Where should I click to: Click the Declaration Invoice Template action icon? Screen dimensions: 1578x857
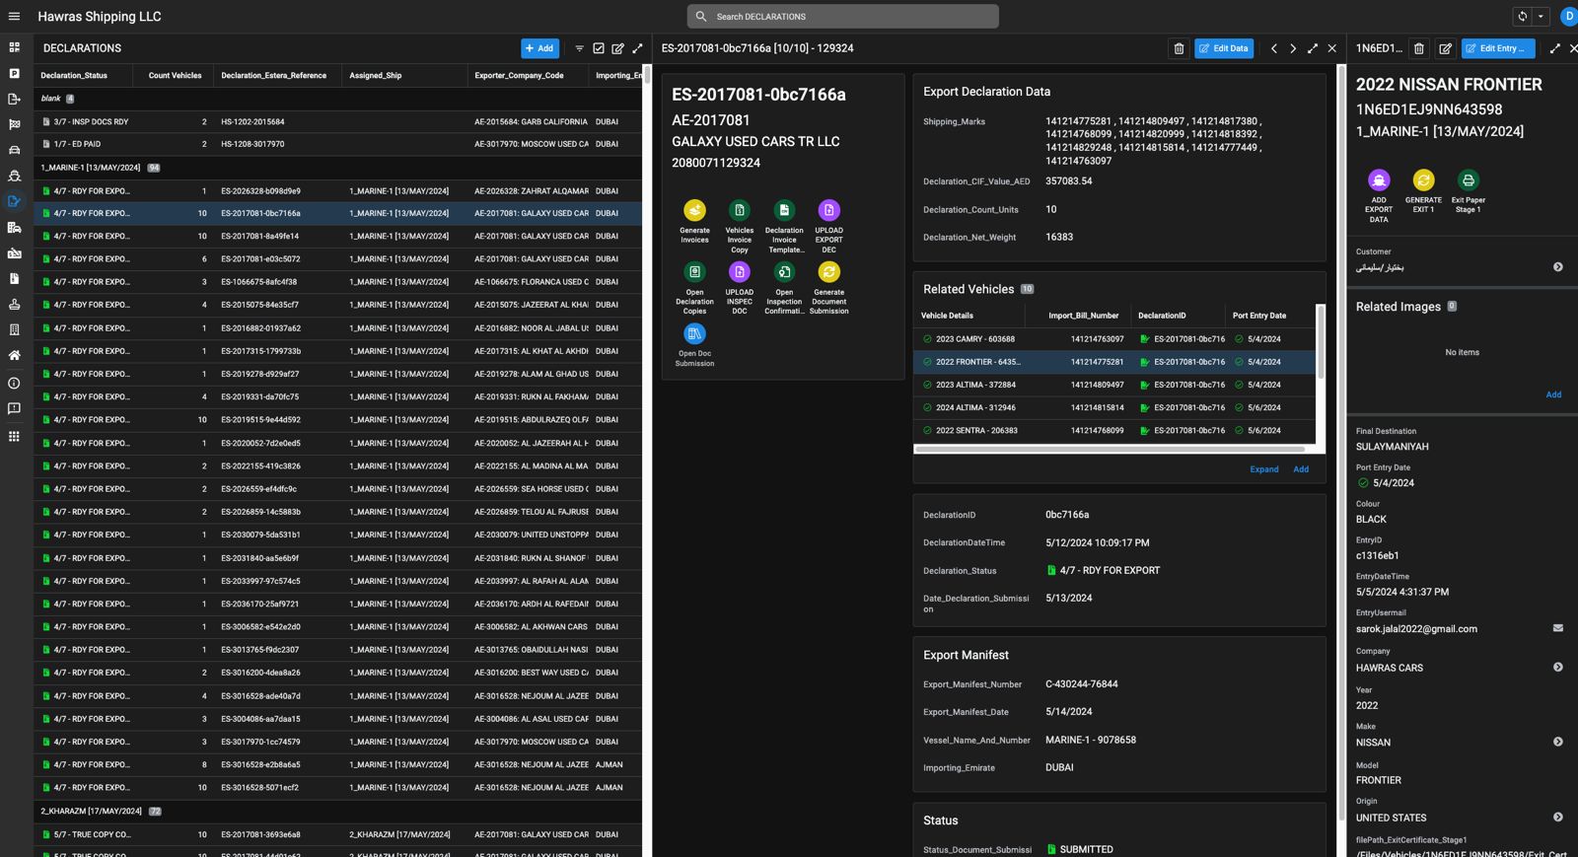(x=784, y=210)
